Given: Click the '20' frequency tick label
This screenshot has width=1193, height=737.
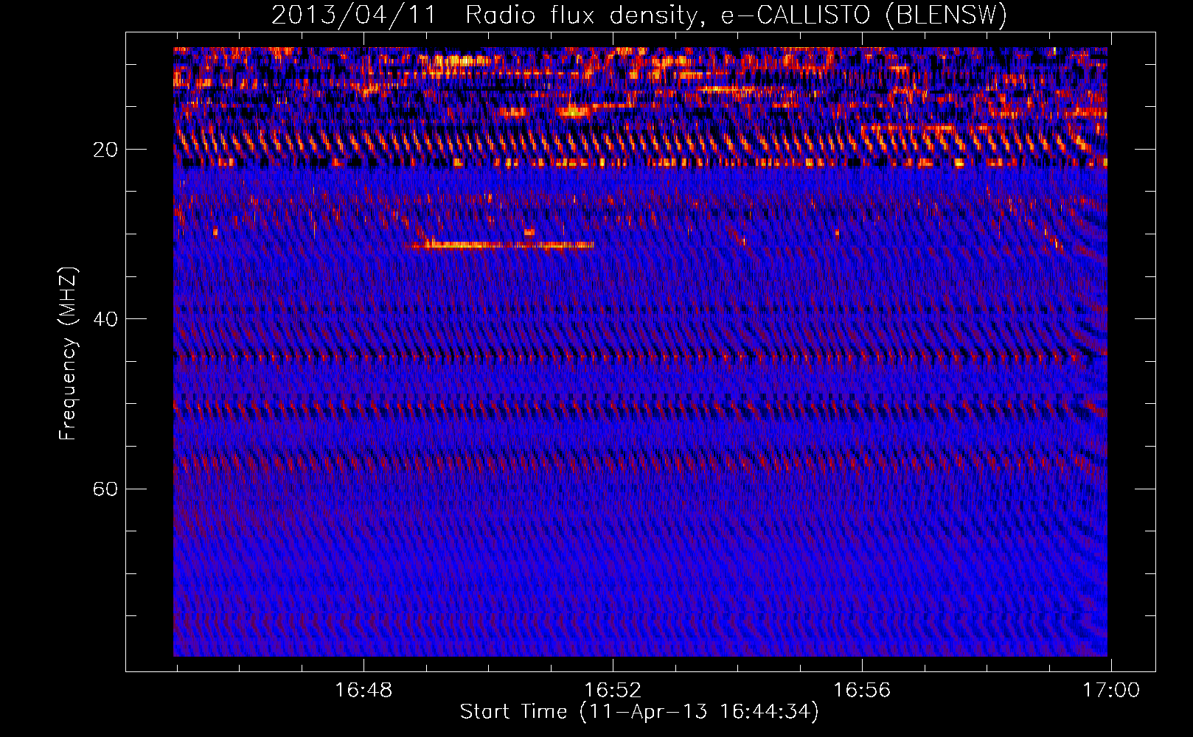Looking at the screenshot, I should (105, 150).
